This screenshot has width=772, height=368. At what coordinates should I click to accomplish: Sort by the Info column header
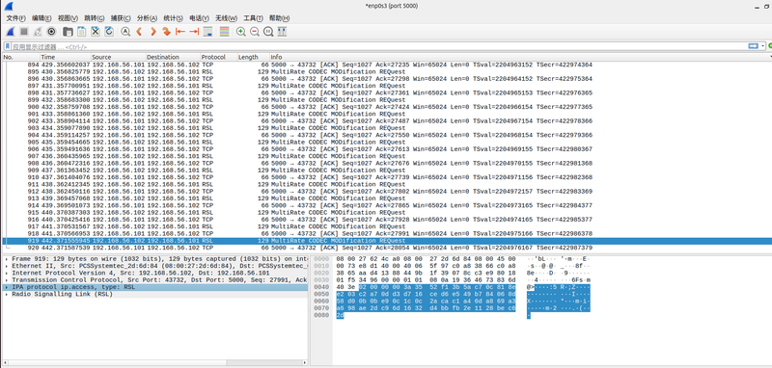point(520,57)
